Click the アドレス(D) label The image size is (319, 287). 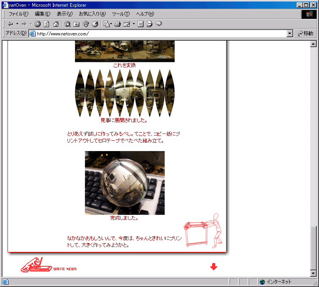(16, 33)
